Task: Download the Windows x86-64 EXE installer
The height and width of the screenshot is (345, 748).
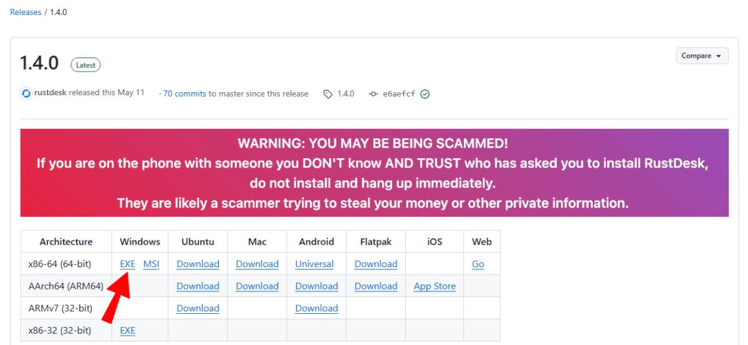Action: pos(127,264)
